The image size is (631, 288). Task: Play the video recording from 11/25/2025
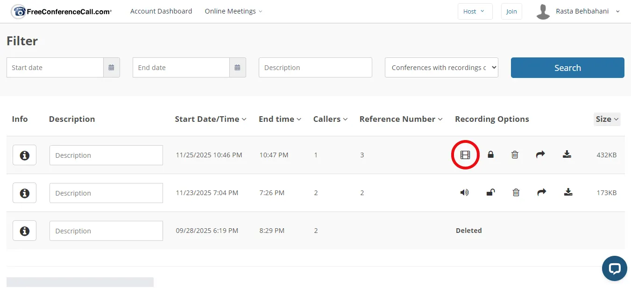[465, 155]
